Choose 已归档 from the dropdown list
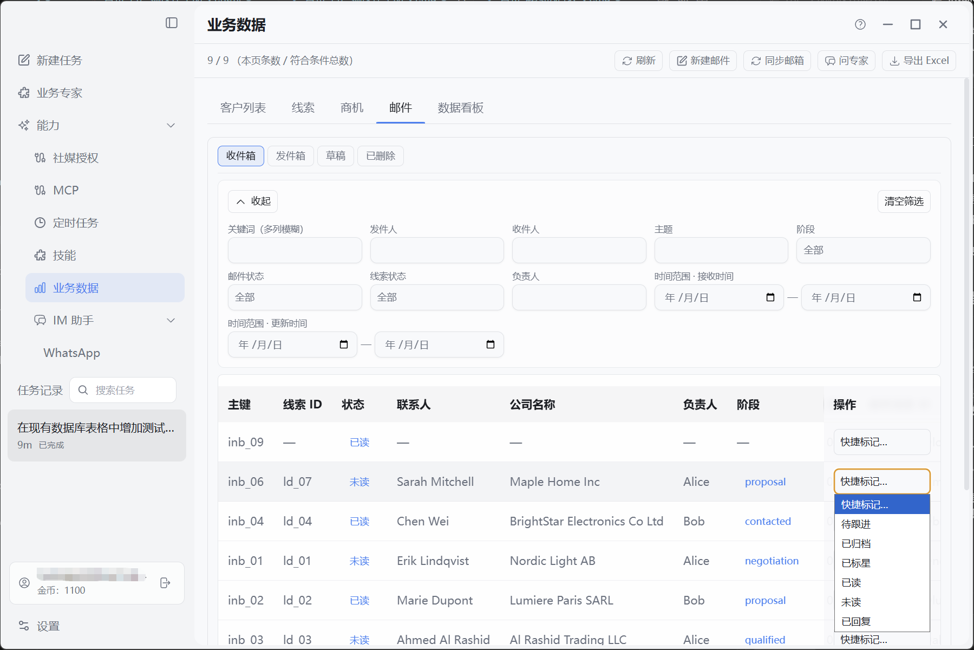974x650 pixels. (882, 544)
